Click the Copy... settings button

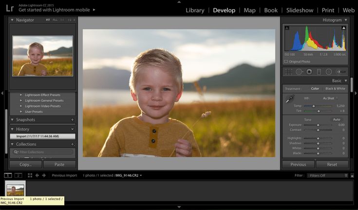(25, 164)
